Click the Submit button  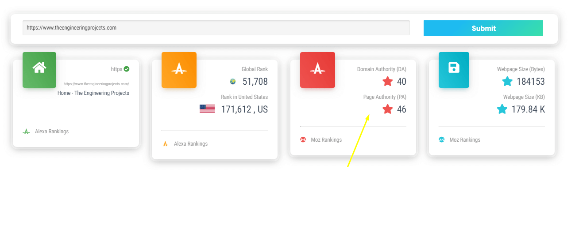click(483, 28)
